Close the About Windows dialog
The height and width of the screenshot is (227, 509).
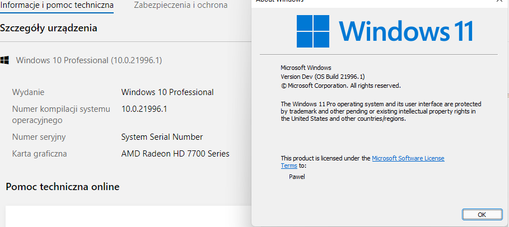click(x=498, y=2)
